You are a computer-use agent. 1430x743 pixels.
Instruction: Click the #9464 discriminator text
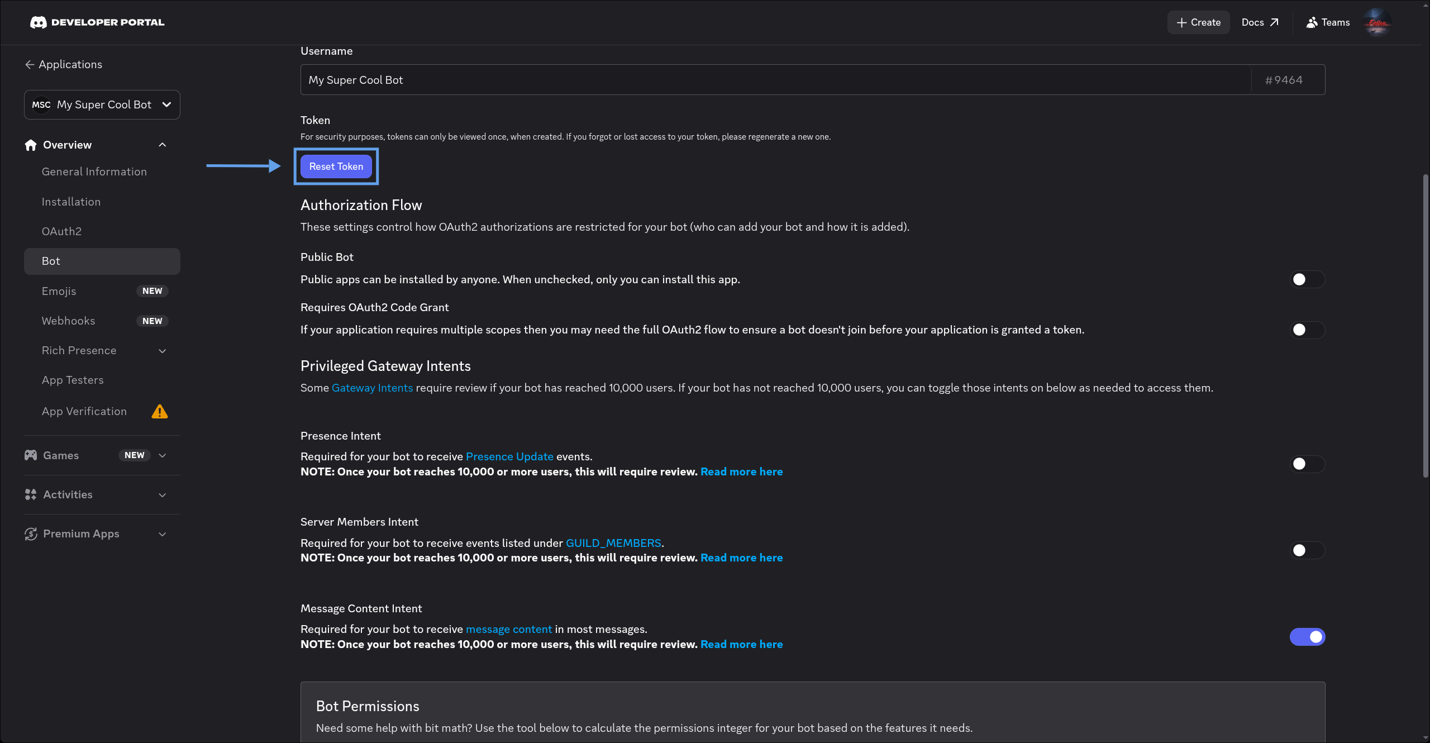click(1284, 80)
